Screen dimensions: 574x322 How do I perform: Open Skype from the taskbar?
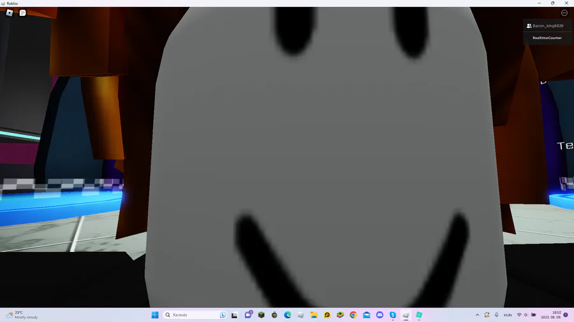(x=393, y=315)
